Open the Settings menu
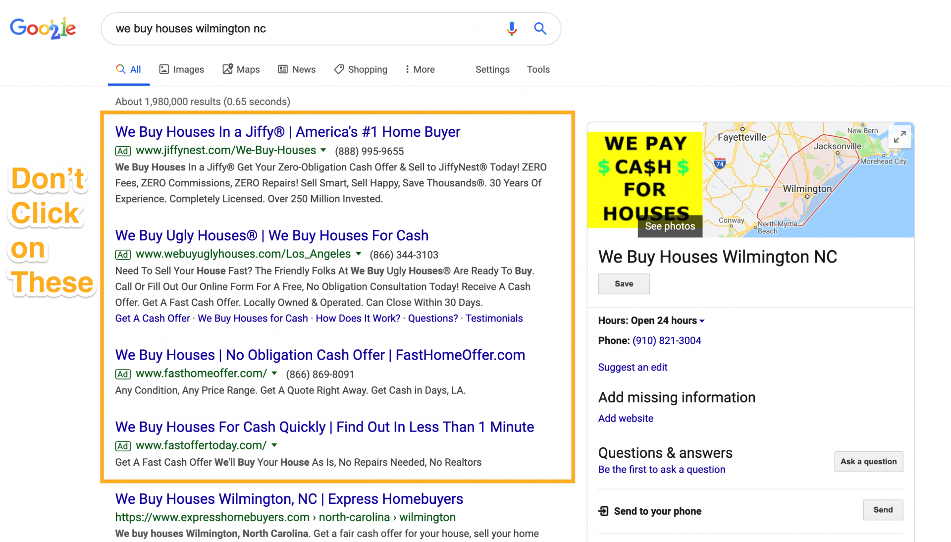 [492, 69]
